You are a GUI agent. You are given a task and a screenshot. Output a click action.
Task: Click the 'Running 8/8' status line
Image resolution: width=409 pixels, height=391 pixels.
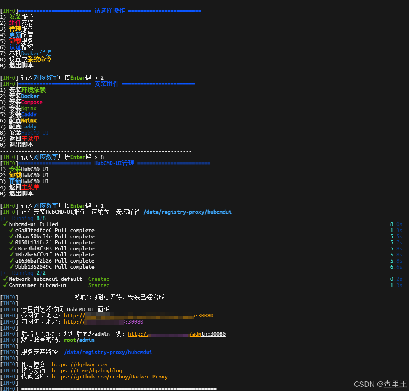(x=23, y=218)
